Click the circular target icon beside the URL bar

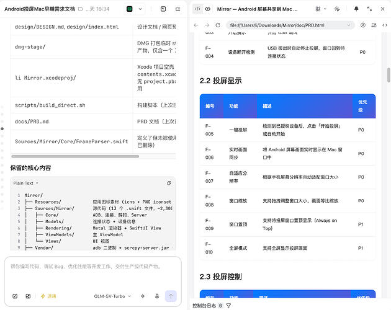coord(363,25)
